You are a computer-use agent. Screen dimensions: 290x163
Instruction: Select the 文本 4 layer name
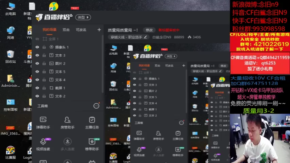pos(60,80)
